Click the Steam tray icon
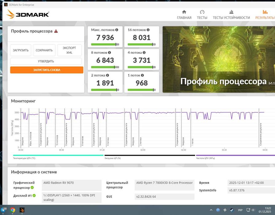Image resolution: width=275 pixels, height=215 pixels. [232, 210]
